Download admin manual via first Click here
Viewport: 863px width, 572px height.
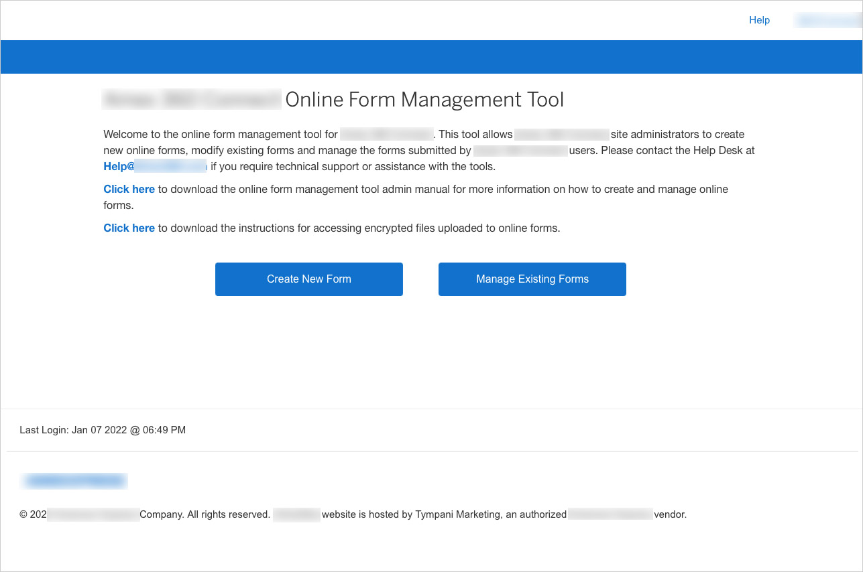(129, 190)
